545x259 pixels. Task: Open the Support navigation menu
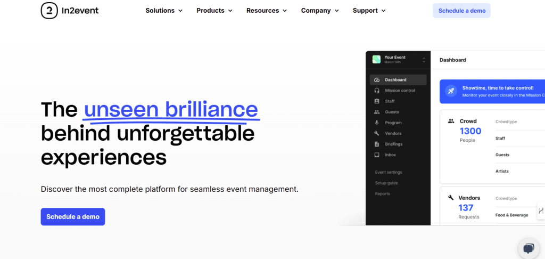[369, 11]
